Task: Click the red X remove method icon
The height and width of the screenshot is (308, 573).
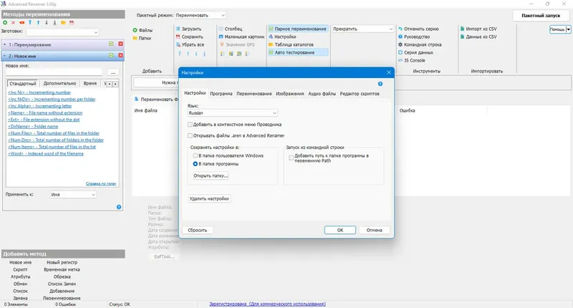Action: [x=13, y=23]
